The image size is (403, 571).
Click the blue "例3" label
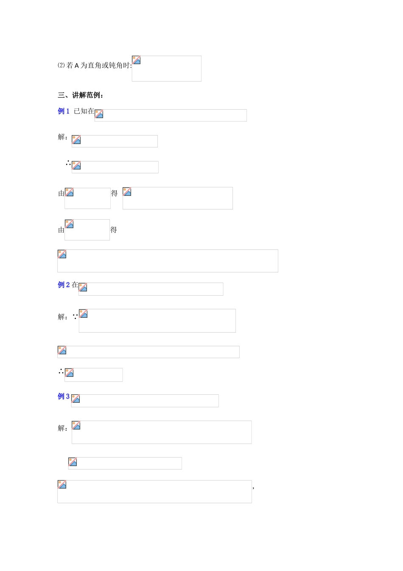64,396
